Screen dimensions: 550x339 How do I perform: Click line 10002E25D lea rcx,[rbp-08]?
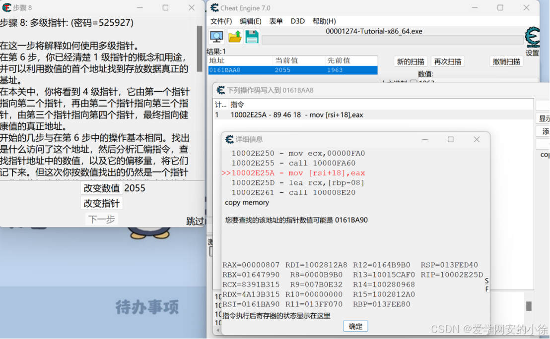click(298, 183)
